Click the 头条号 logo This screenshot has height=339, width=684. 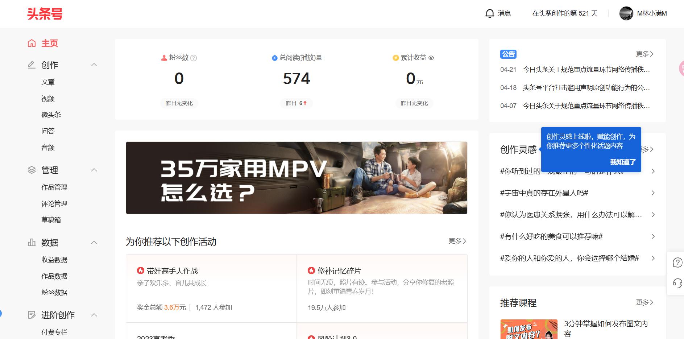pyautogui.click(x=45, y=14)
